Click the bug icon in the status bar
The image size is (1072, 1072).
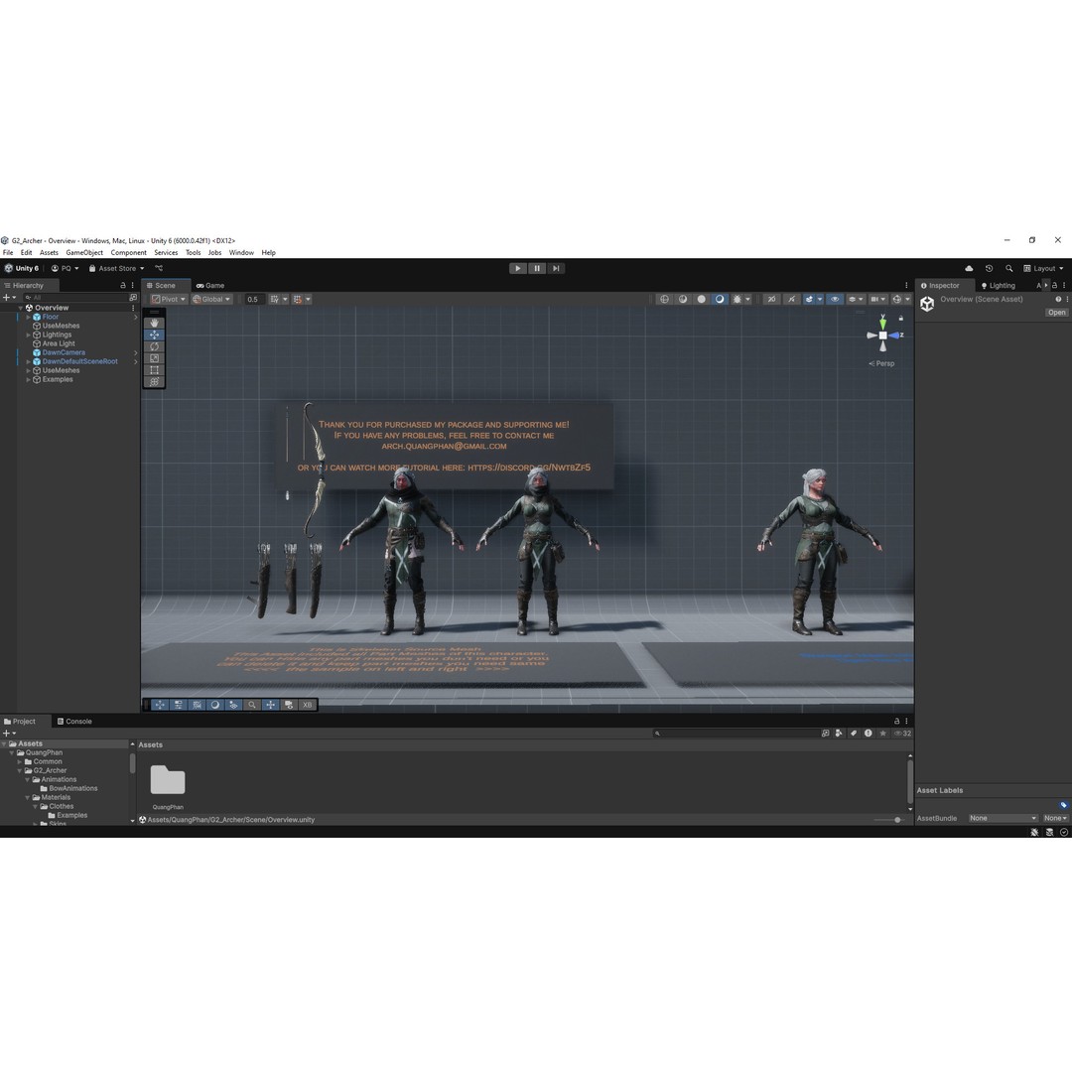(x=1034, y=832)
